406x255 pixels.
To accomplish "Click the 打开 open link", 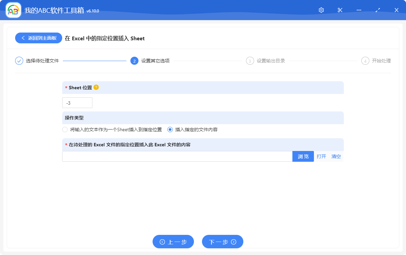I will click(x=321, y=156).
